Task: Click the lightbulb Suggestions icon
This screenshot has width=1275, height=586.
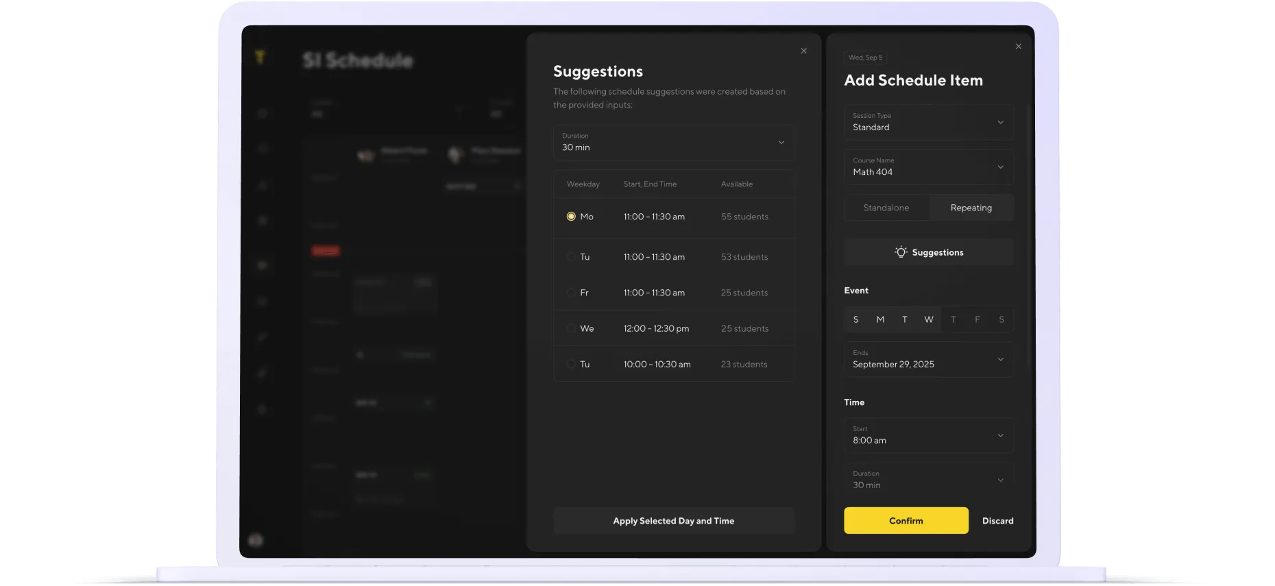Action: 901,252
